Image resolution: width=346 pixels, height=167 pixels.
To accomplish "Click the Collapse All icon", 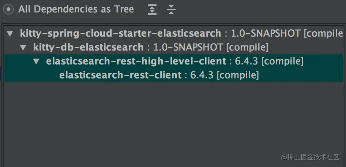I will tap(171, 10).
